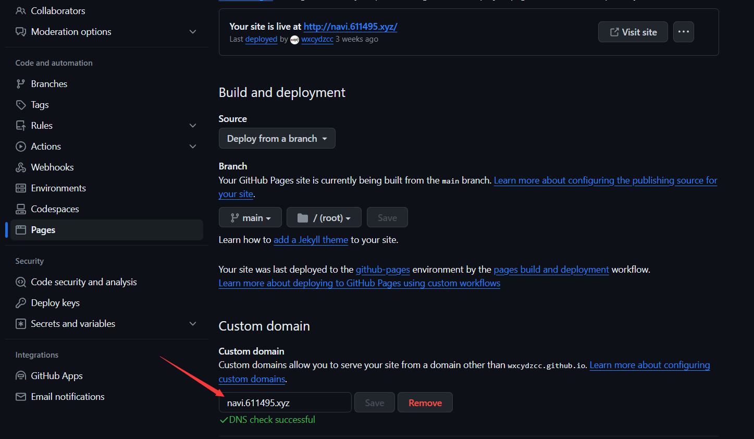Click add a Jekyll theme link
This screenshot has width=754, height=439.
pos(311,240)
